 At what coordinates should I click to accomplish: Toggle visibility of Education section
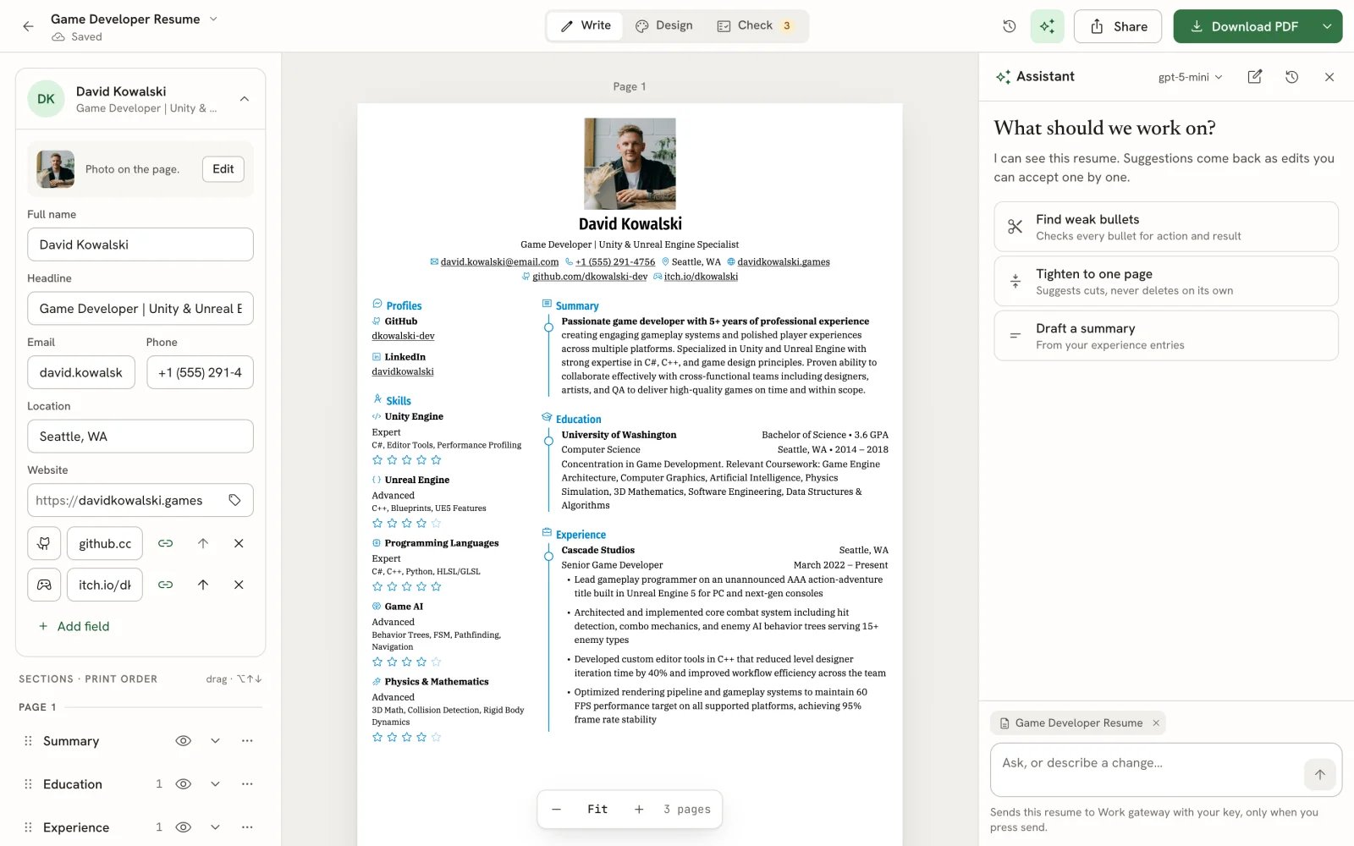[183, 784]
